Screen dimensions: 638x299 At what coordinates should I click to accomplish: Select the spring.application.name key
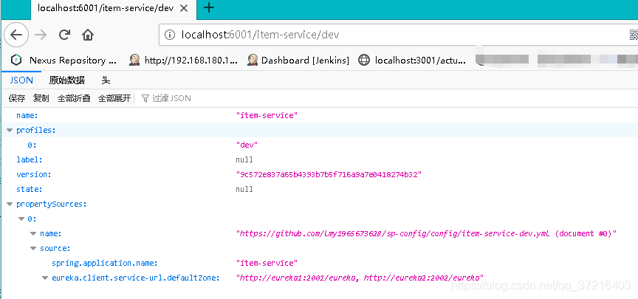[x=105, y=263]
